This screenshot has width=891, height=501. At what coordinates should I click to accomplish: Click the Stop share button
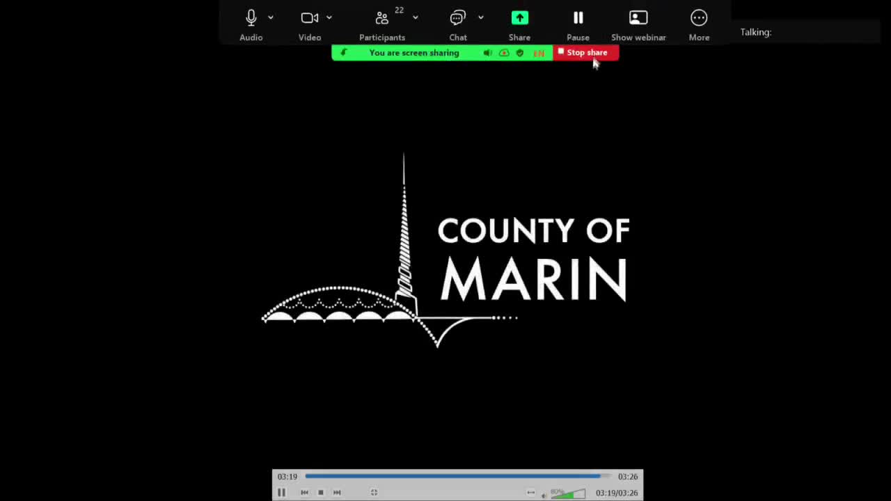tap(585, 53)
